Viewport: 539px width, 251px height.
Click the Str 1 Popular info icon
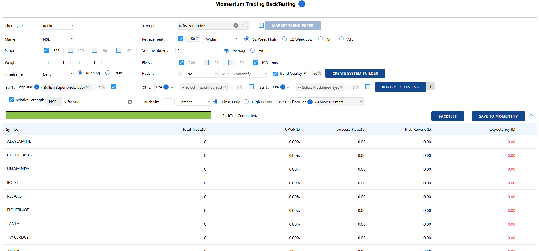[37, 87]
